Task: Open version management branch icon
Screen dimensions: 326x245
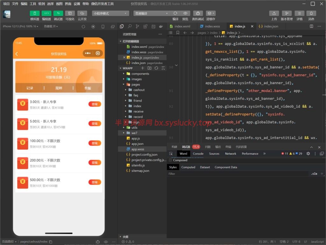Action: click(287, 13)
